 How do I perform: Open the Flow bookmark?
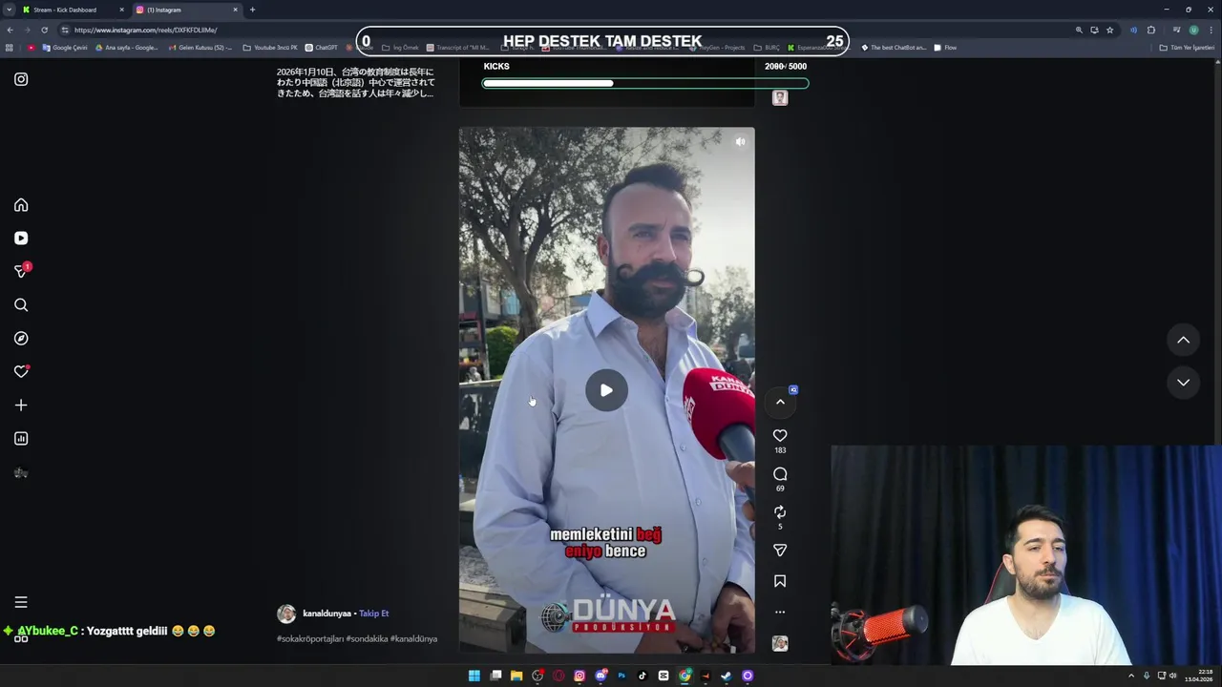[x=945, y=48]
